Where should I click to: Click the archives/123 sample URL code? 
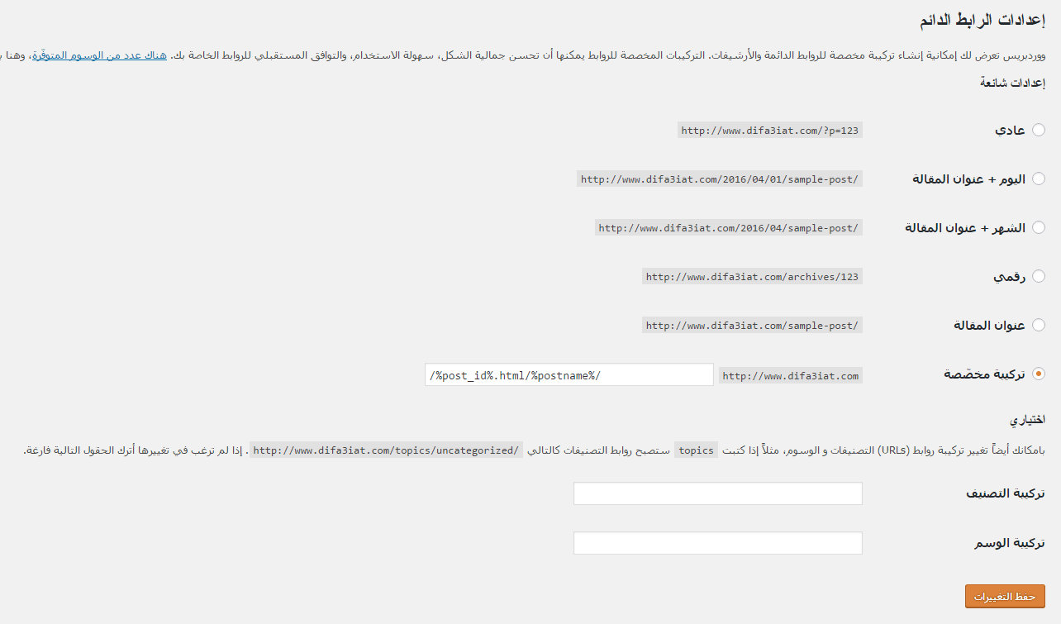pyautogui.click(x=752, y=276)
